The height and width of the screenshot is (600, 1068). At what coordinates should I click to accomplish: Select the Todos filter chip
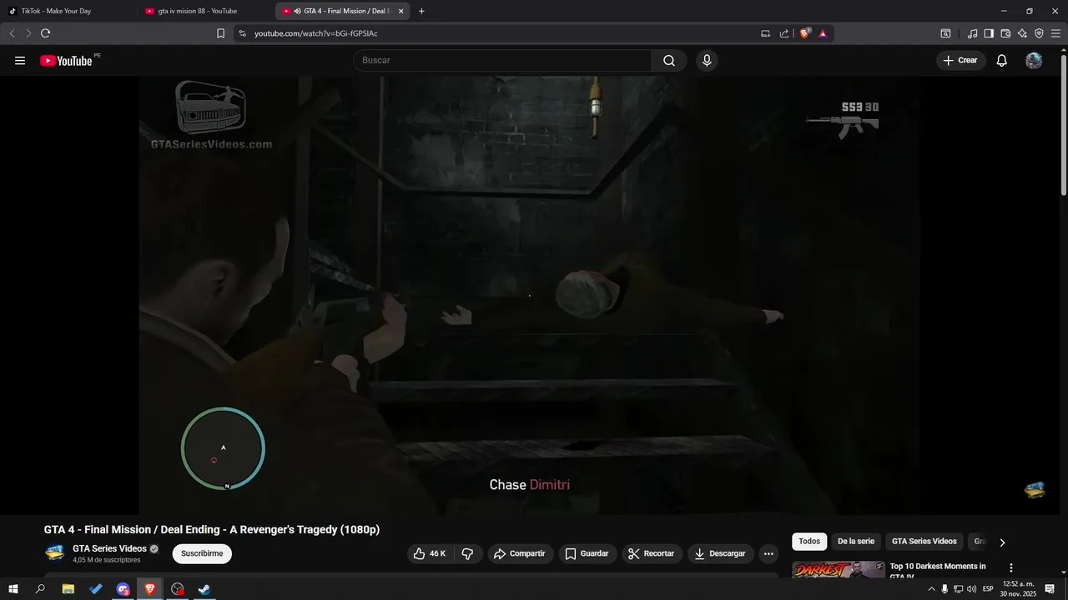click(x=809, y=542)
